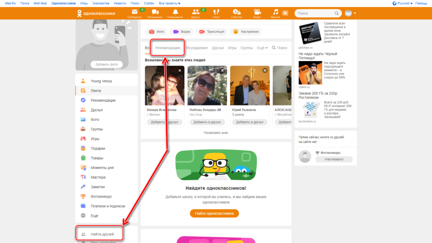Select the Группы feed tab
The image size is (432, 243).
point(246,48)
